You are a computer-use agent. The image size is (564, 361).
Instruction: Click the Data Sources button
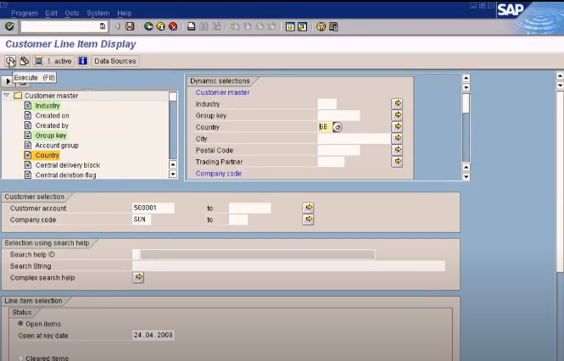tap(115, 61)
